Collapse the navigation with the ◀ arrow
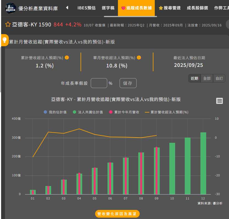 [x=67, y=8]
